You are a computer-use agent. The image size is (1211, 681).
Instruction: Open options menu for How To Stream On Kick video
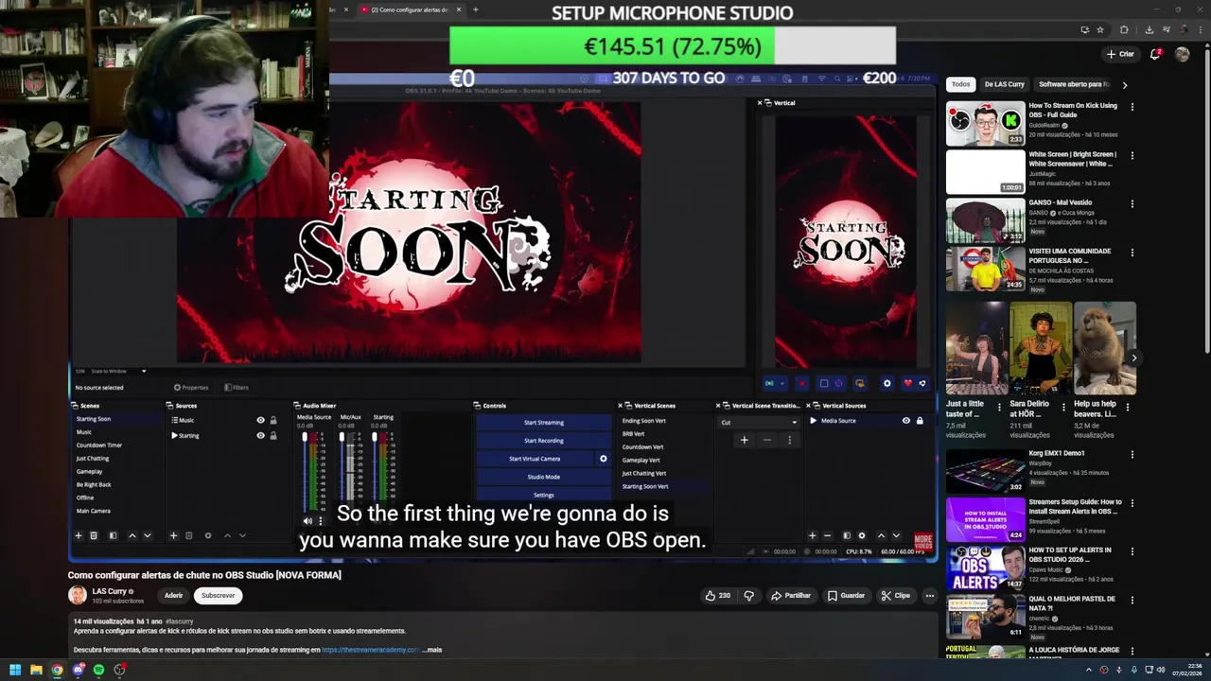pyautogui.click(x=1132, y=107)
